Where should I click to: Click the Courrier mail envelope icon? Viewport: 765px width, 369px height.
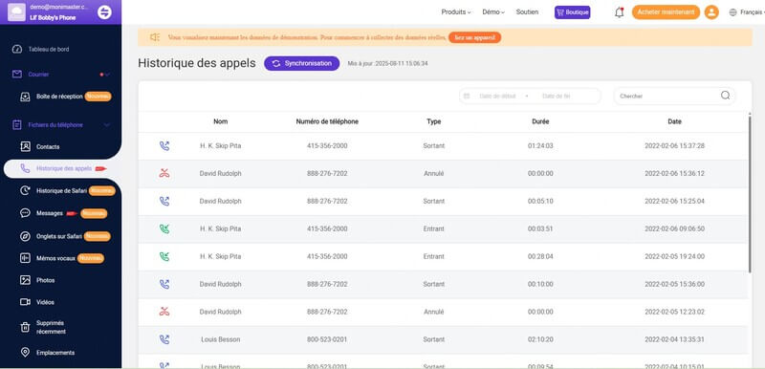tap(17, 75)
